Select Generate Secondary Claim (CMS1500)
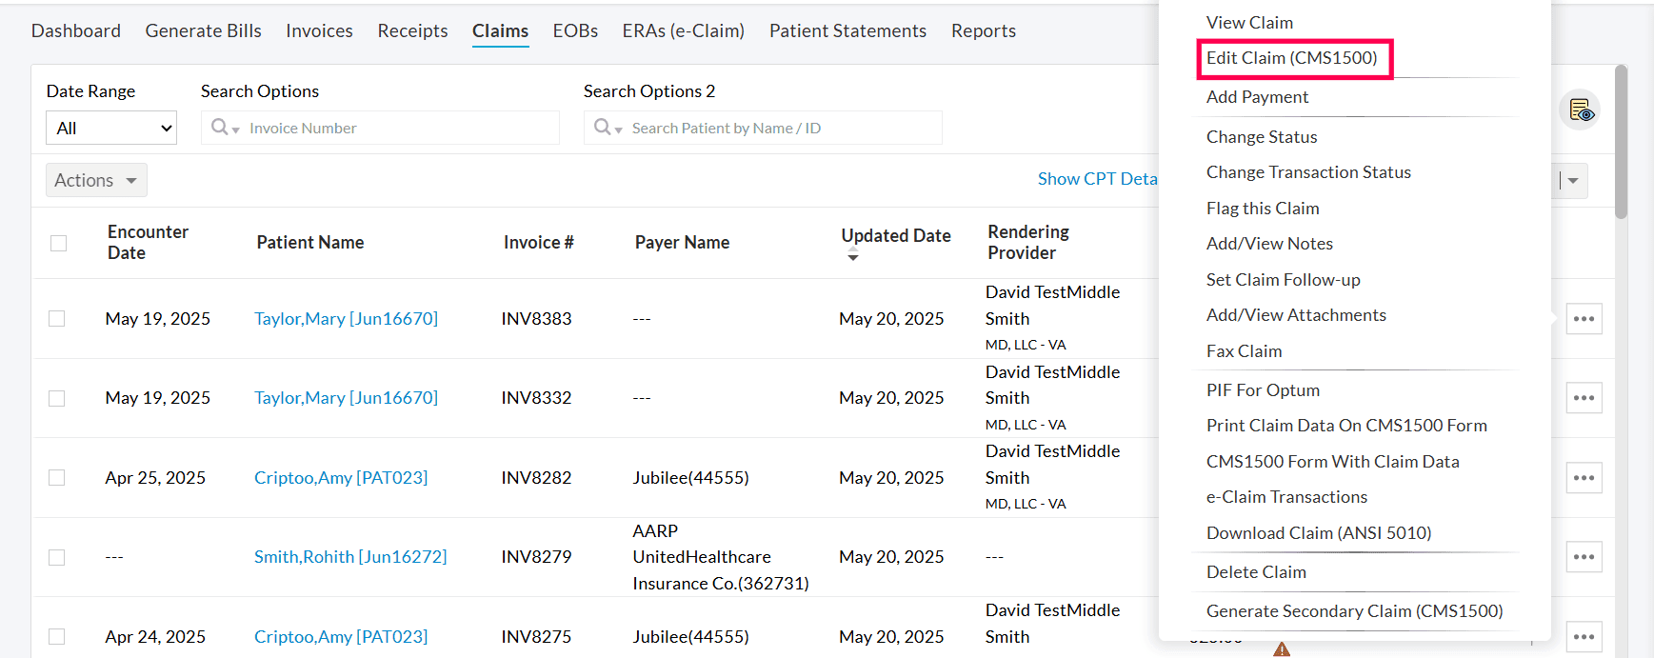Viewport: 1654px width, 658px height. point(1354,611)
